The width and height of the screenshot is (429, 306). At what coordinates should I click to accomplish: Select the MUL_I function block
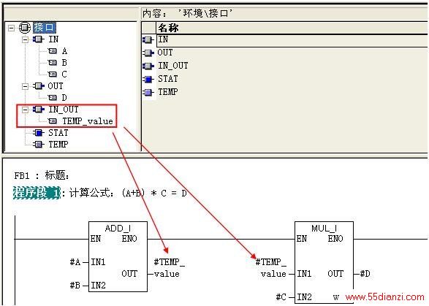tap(324, 262)
